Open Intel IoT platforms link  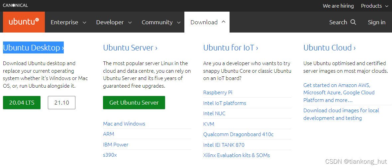(x=225, y=103)
